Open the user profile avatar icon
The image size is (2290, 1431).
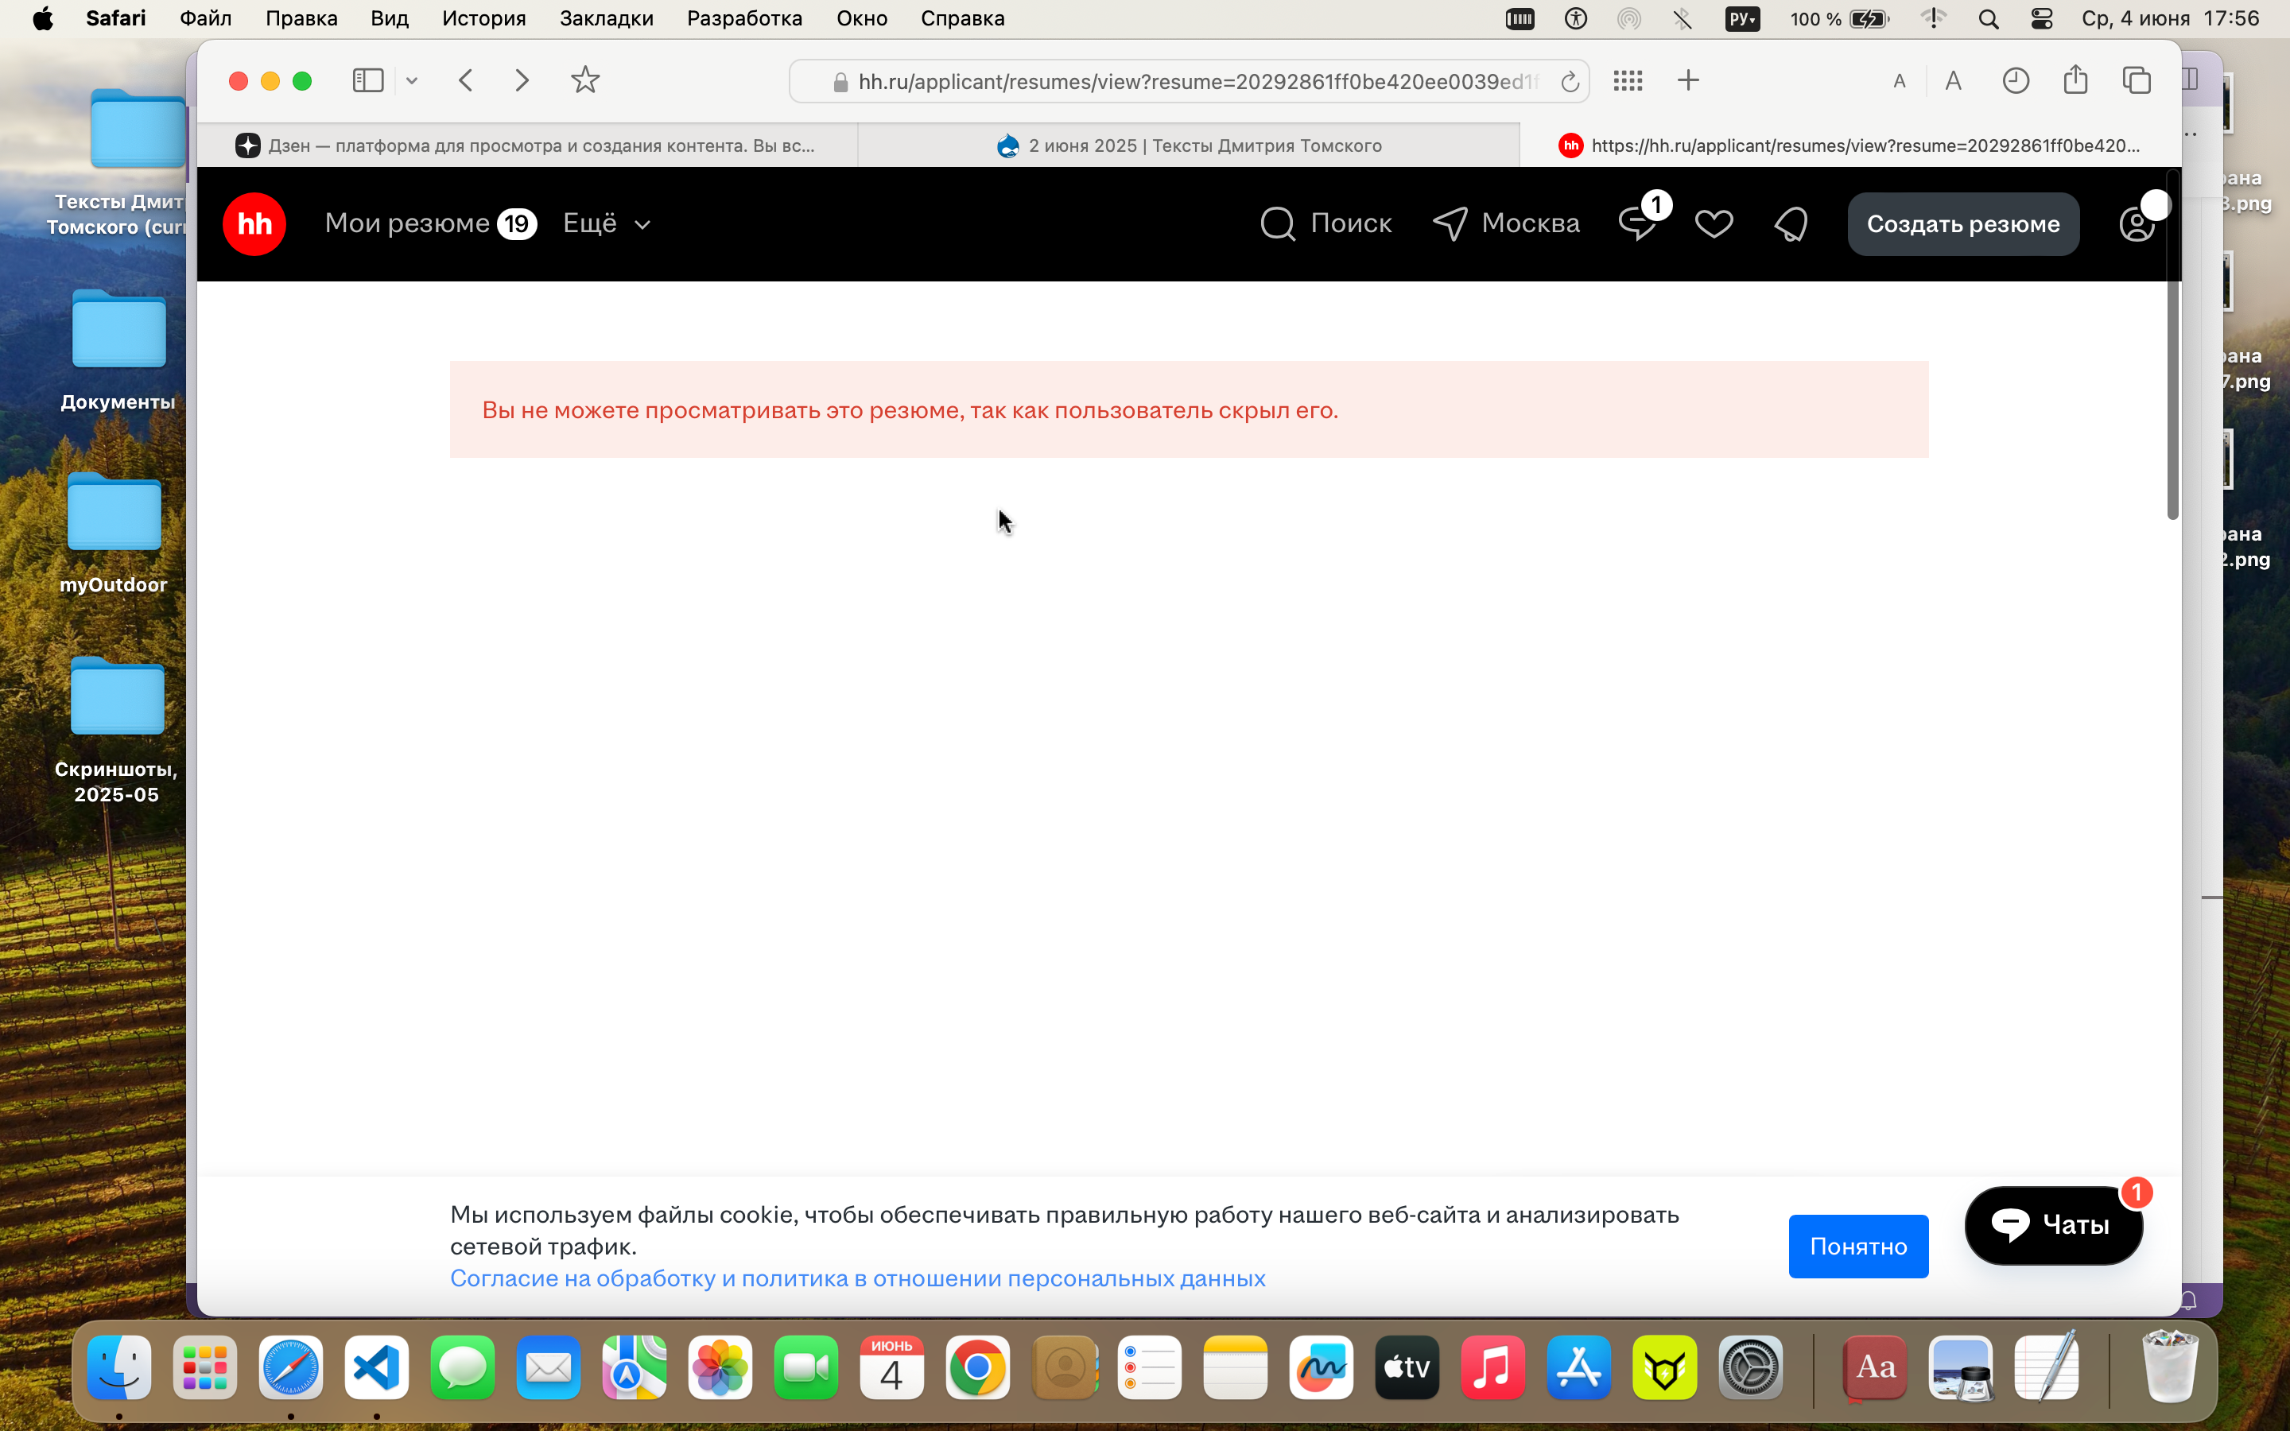click(x=2136, y=224)
